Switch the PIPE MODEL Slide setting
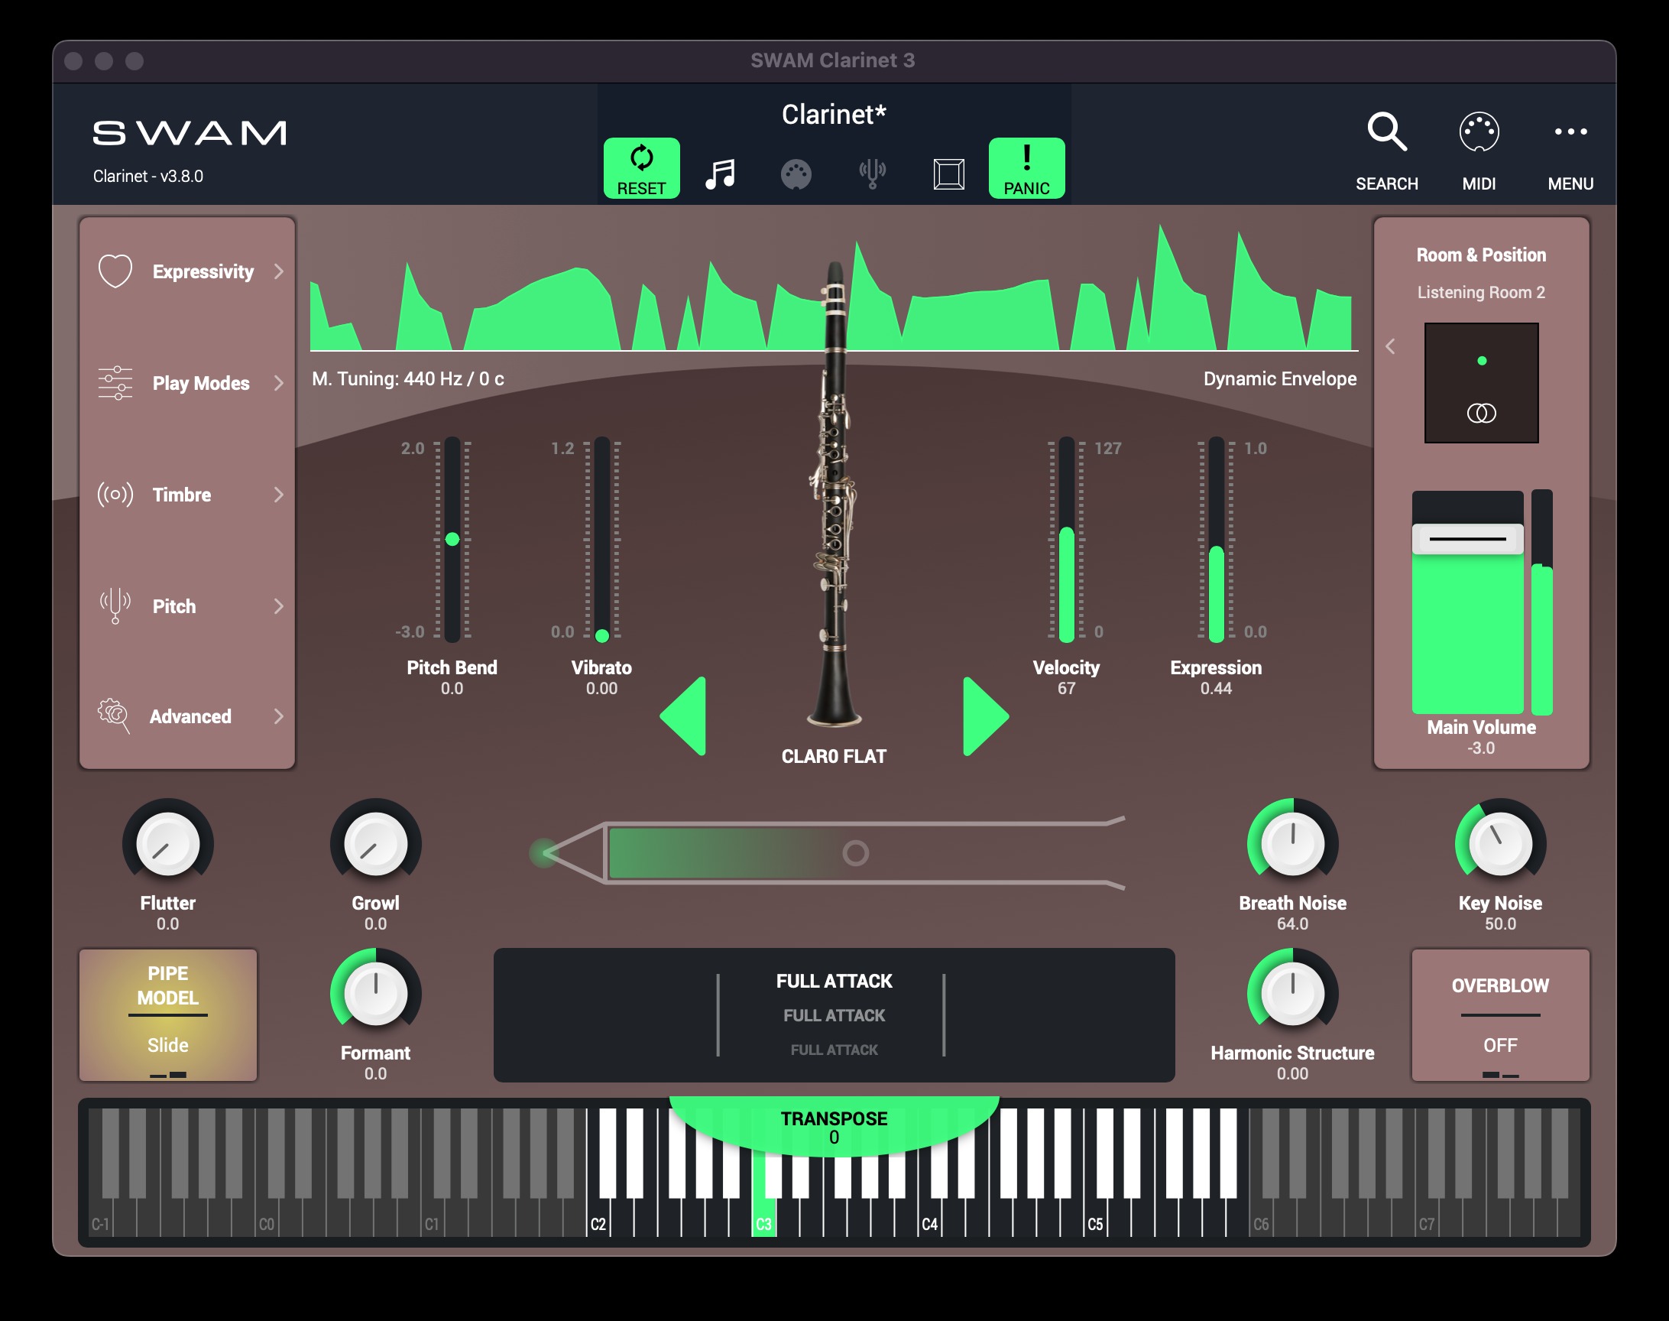1669x1321 pixels. [167, 1015]
